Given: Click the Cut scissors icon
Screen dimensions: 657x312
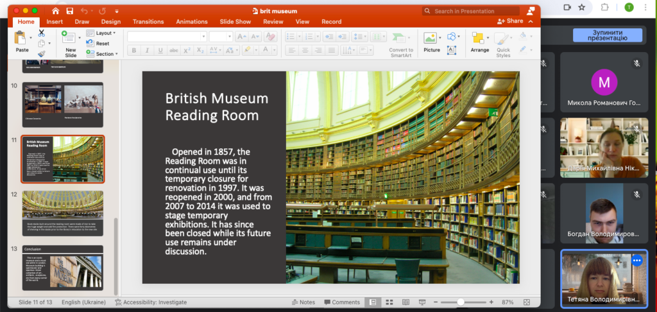Looking at the screenshot, I should 42,33.
